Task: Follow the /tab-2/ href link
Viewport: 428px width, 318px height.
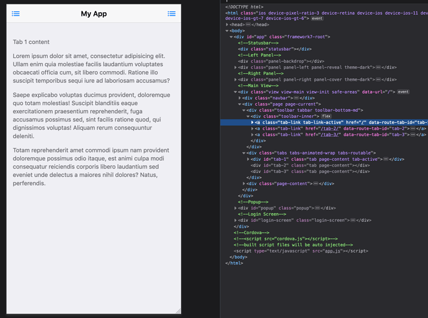Action: click(329, 128)
